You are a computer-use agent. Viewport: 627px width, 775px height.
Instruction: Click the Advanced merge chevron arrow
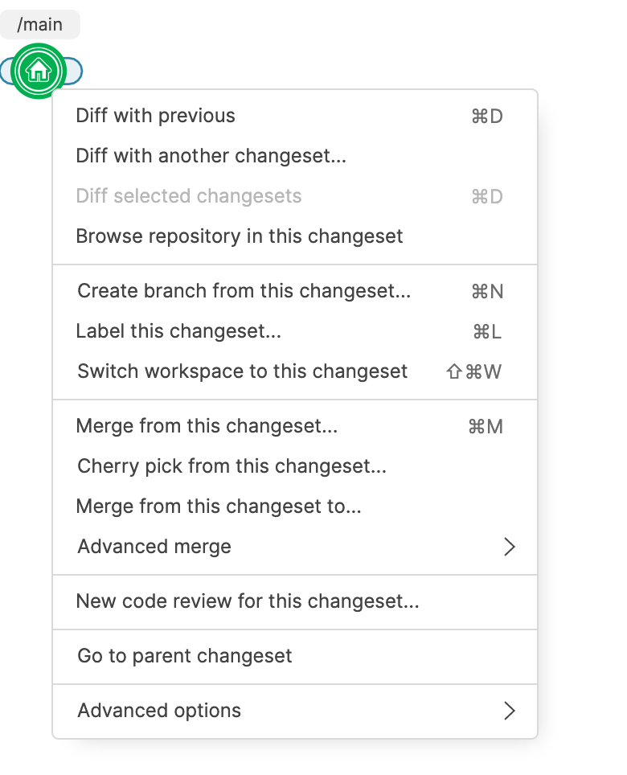(x=508, y=547)
